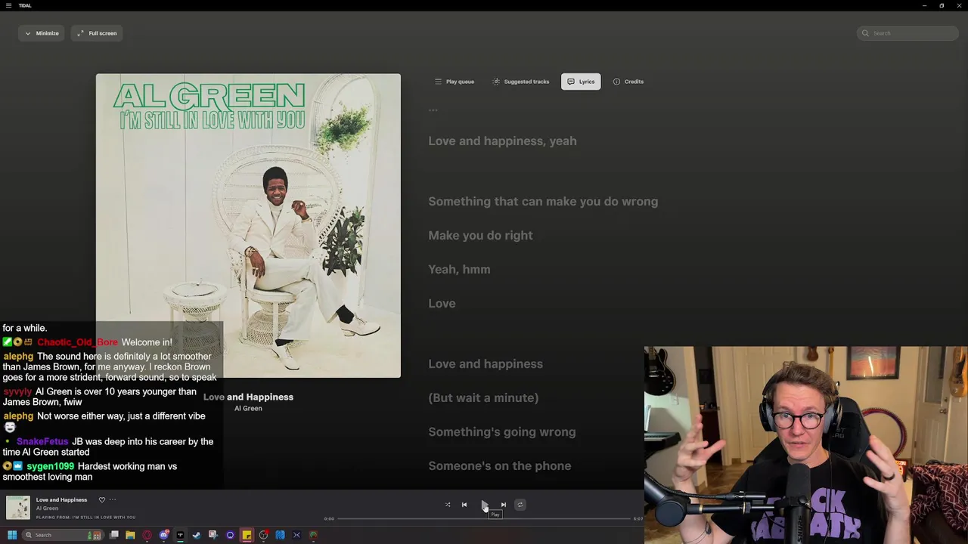Image resolution: width=968 pixels, height=544 pixels.
Task: Enter Full screen mode
Action: pos(98,33)
